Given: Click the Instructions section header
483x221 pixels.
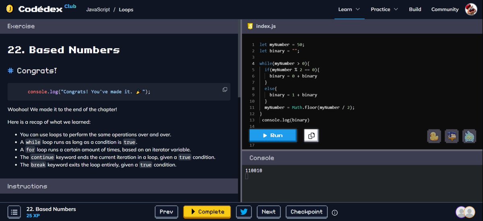Looking at the screenshot, I should (119, 186).
